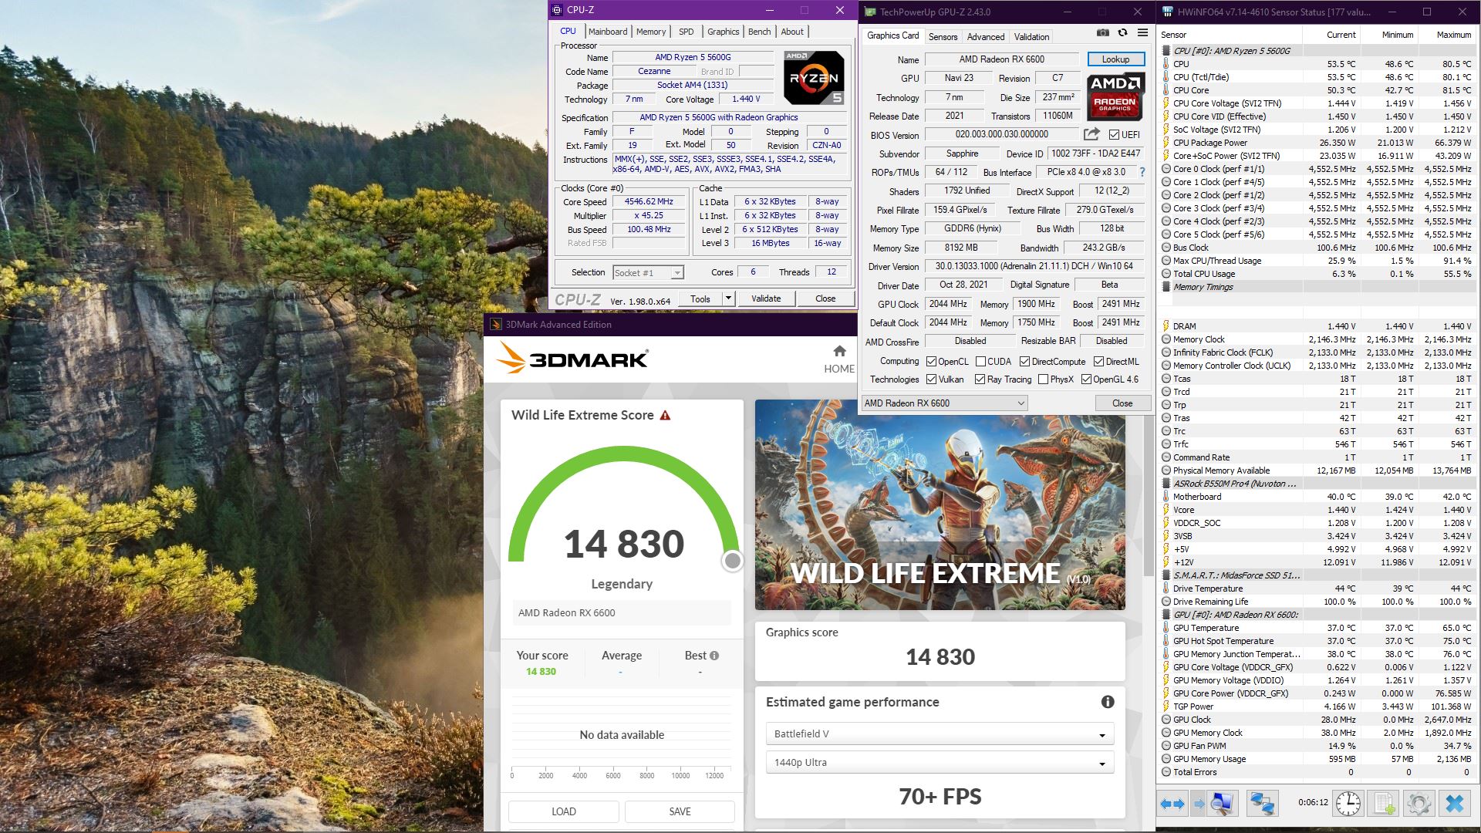1481x833 pixels.
Task: Click the Close button in CPU-Z
Action: 825,299
